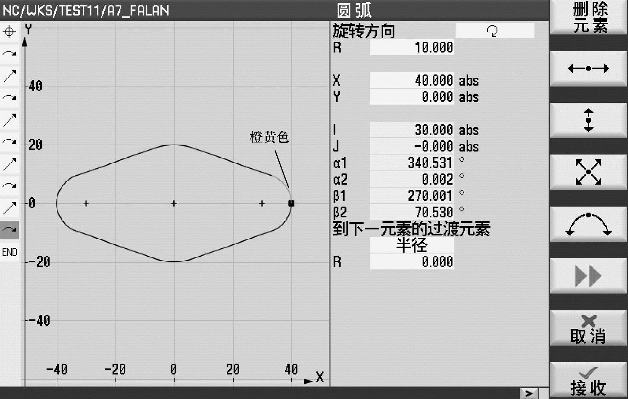The height and width of the screenshot is (399, 628).
Task: Toggle the abs mode next to X value
Action: pyautogui.click(x=469, y=80)
